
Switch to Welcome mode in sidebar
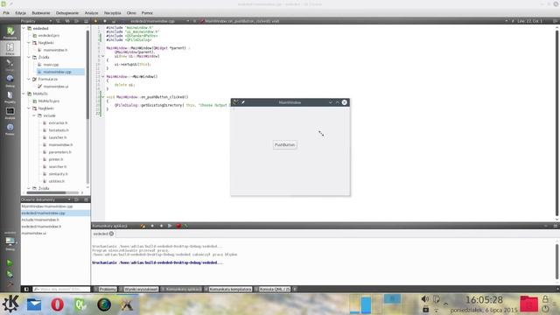10,33
